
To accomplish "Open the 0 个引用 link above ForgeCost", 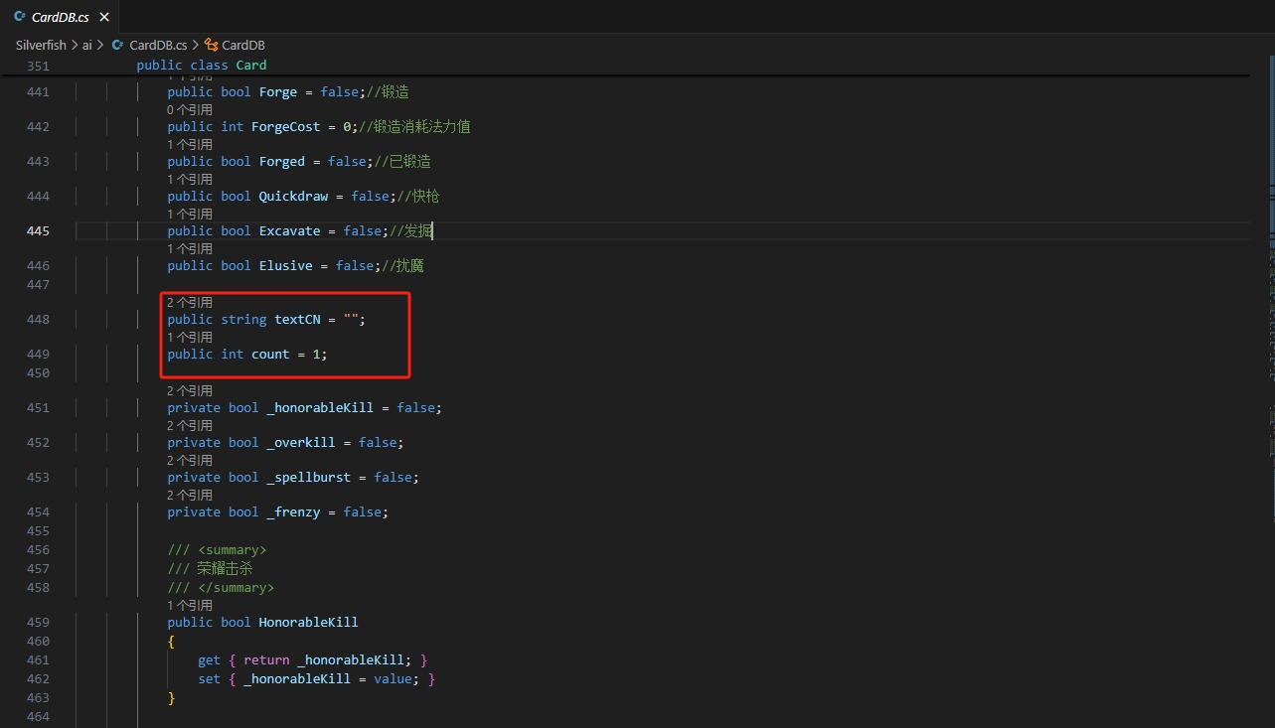I will point(190,109).
